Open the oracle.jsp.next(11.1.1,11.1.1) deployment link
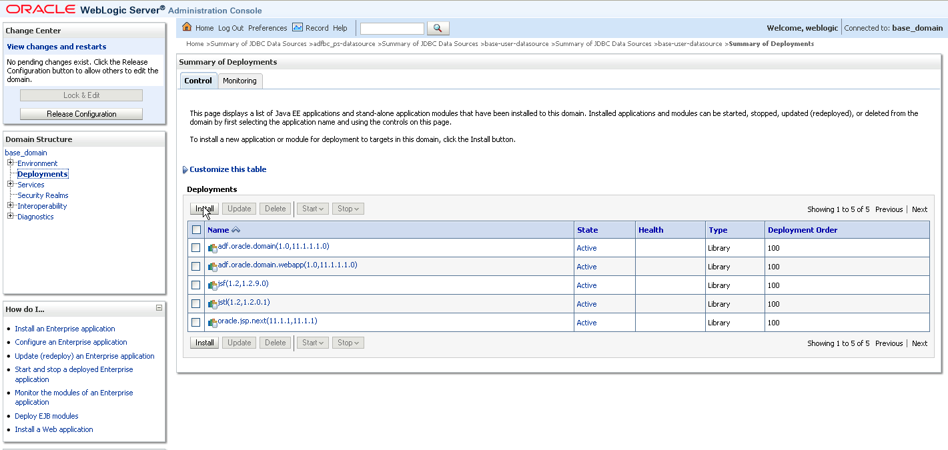The width and height of the screenshot is (948, 450). tap(268, 321)
